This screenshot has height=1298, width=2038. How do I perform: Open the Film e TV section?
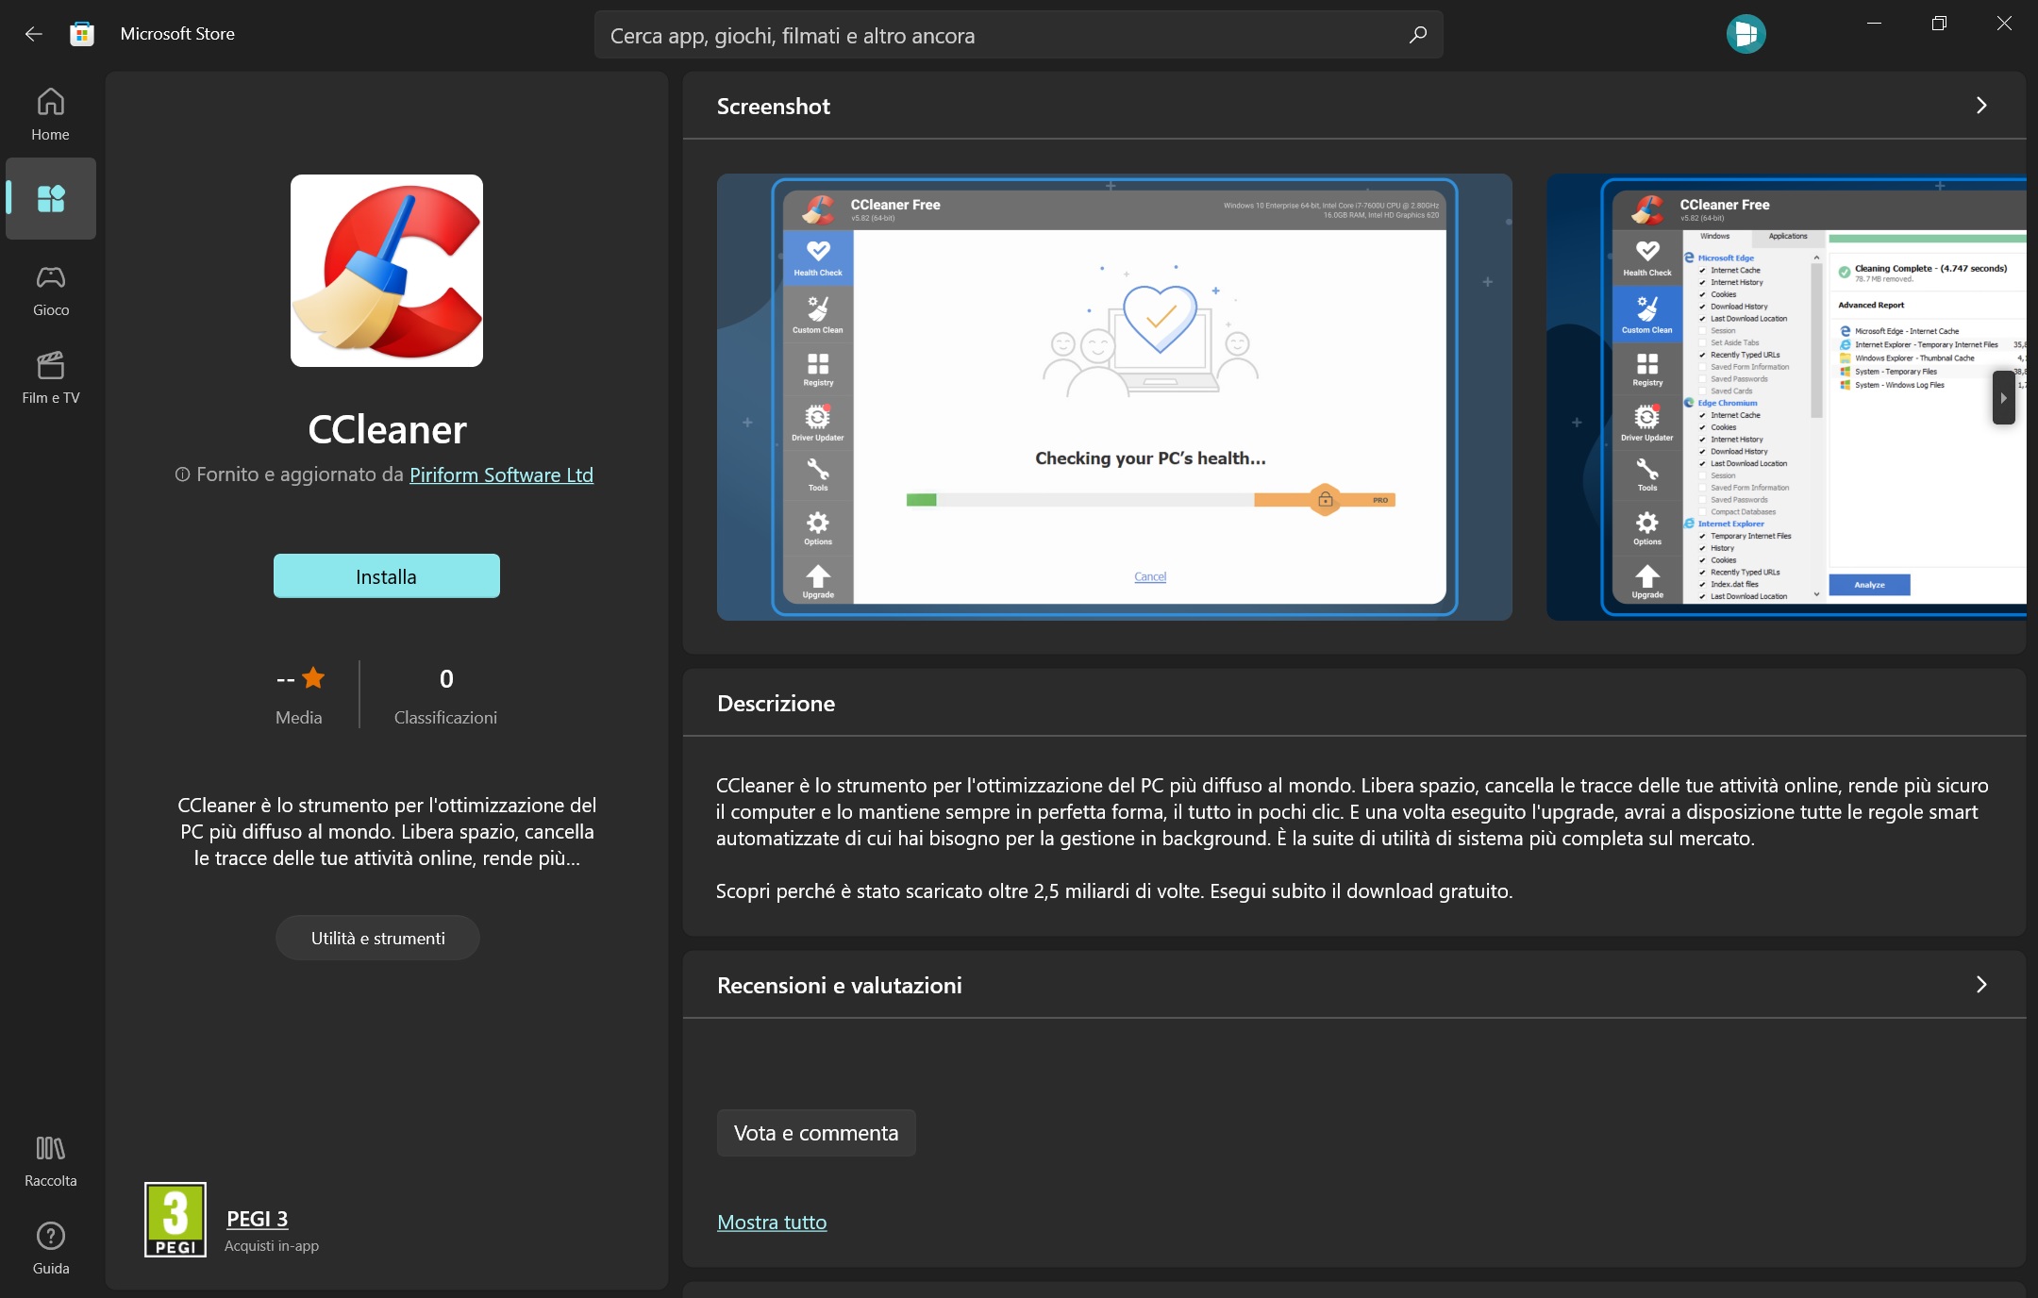pos(51,378)
